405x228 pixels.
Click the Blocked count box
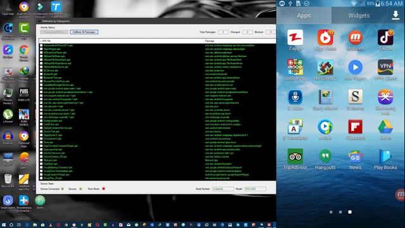270,32
